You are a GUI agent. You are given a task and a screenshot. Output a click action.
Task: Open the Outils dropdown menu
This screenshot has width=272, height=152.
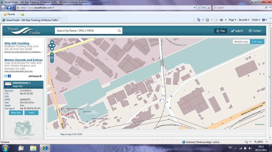256,20
